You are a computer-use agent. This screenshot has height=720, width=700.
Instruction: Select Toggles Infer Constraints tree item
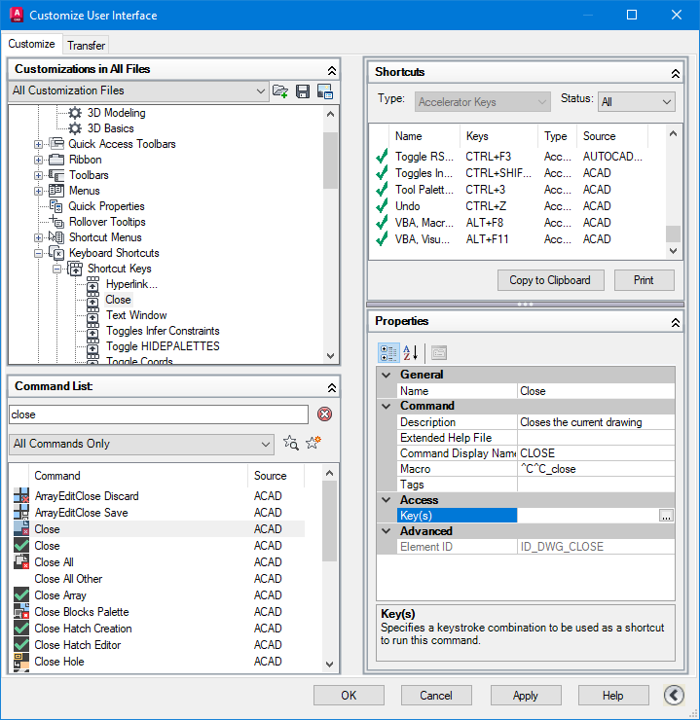163,331
